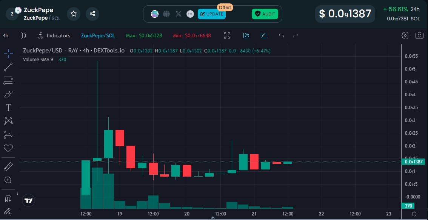Viewport: 428px width, 220px height.
Task: Click the TradingView logo
Action: click(x=29, y=201)
